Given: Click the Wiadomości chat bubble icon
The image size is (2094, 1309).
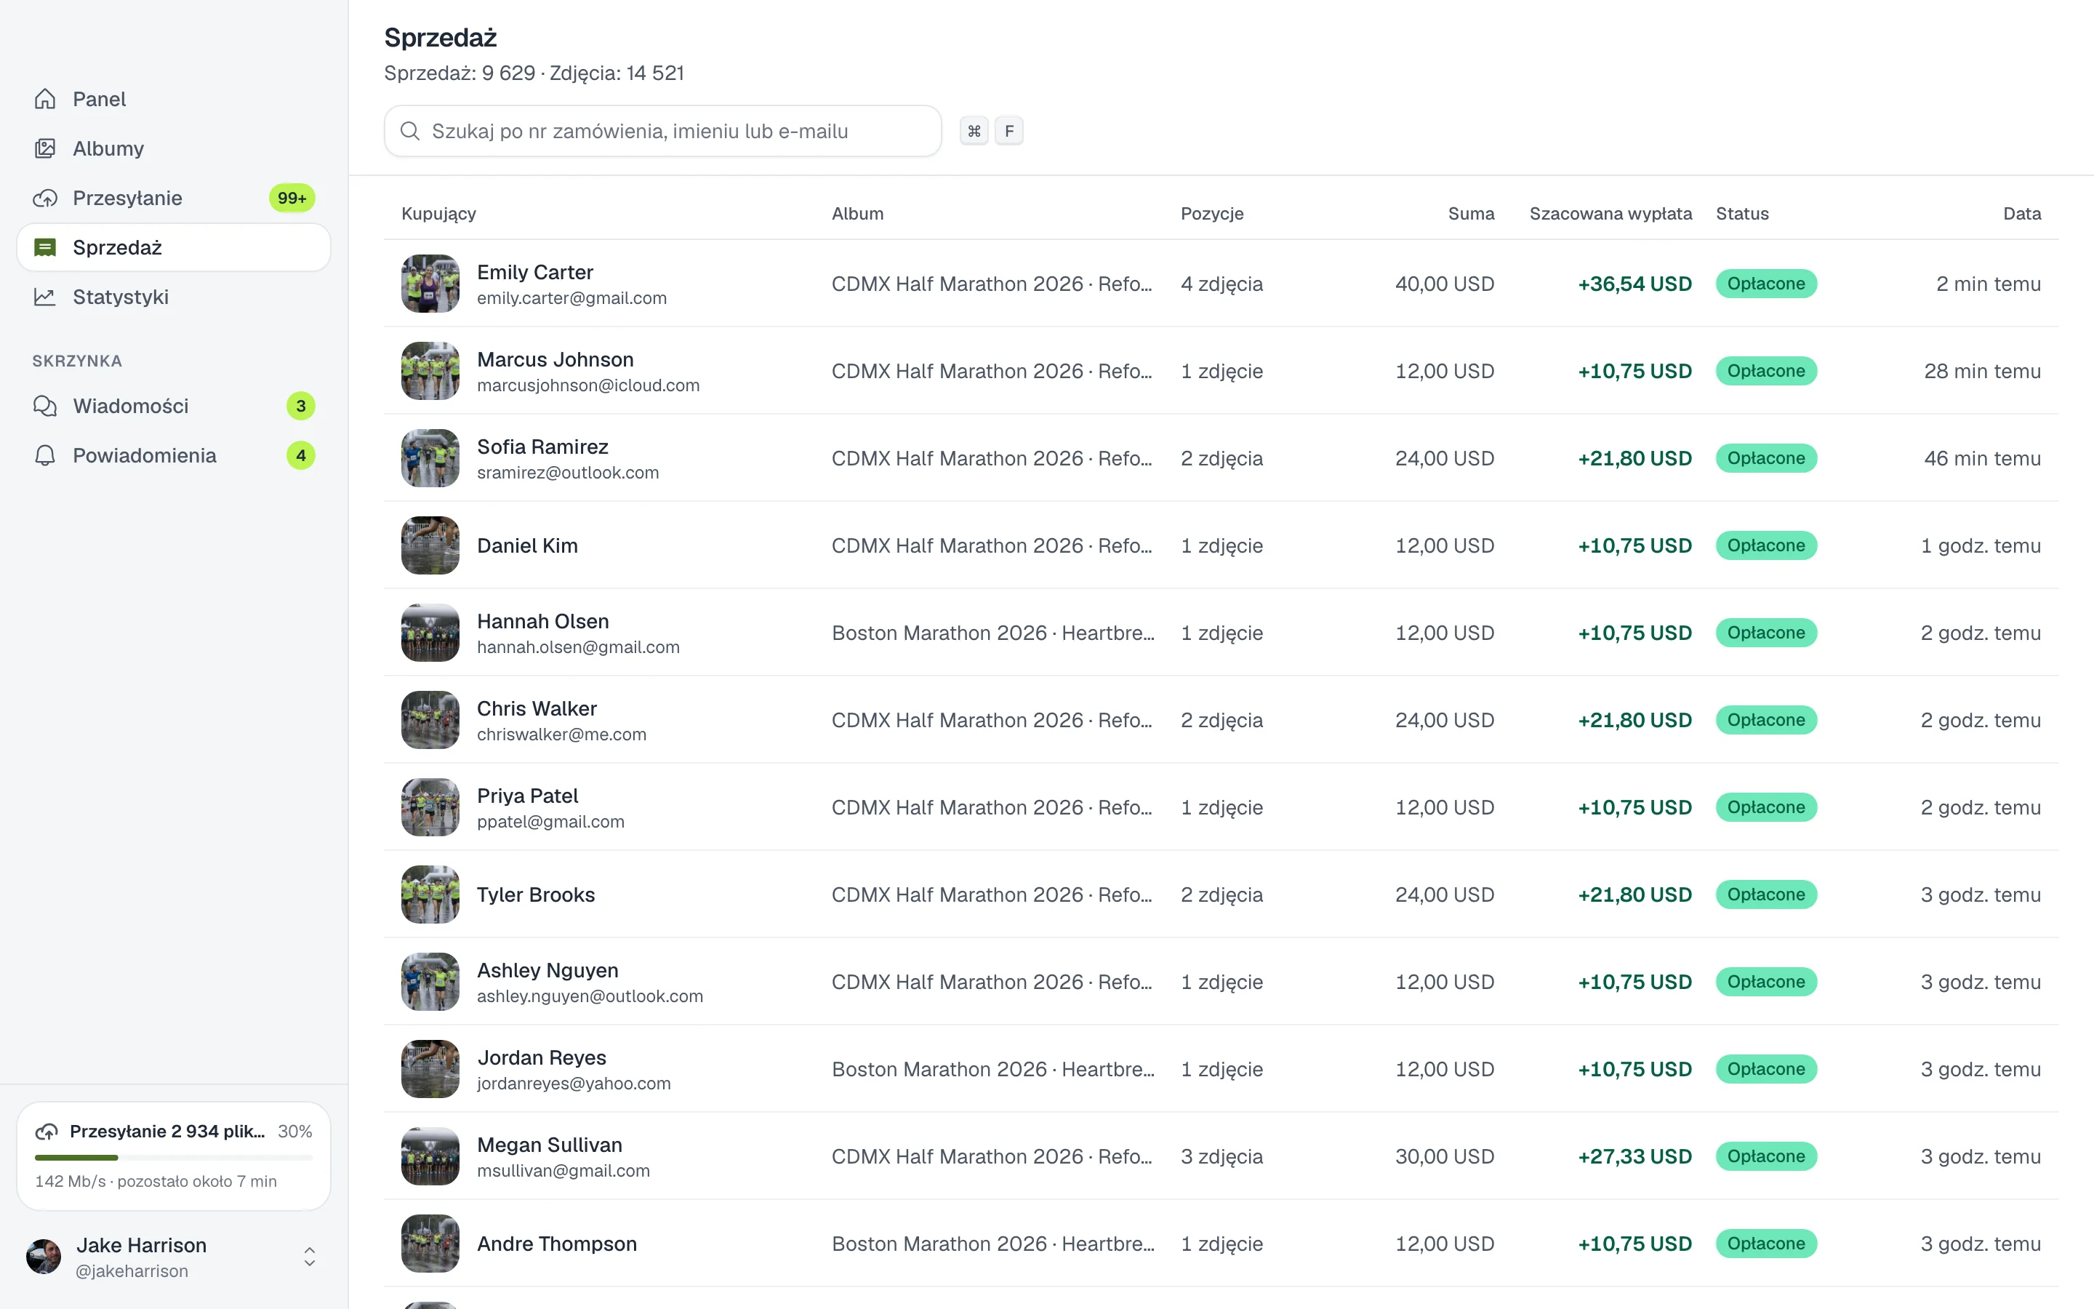Looking at the screenshot, I should click(x=45, y=406).
